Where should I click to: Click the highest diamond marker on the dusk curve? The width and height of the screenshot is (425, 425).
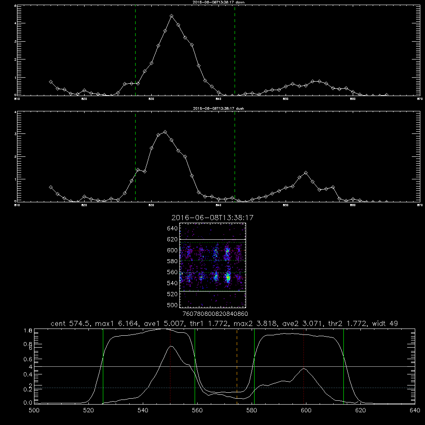point(165,132)
